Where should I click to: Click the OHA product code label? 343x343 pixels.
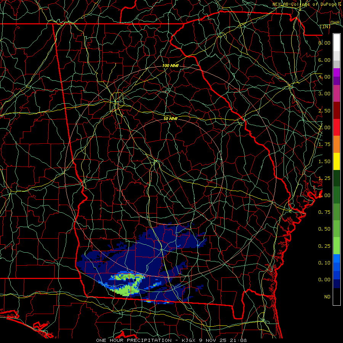coord(335,23)
